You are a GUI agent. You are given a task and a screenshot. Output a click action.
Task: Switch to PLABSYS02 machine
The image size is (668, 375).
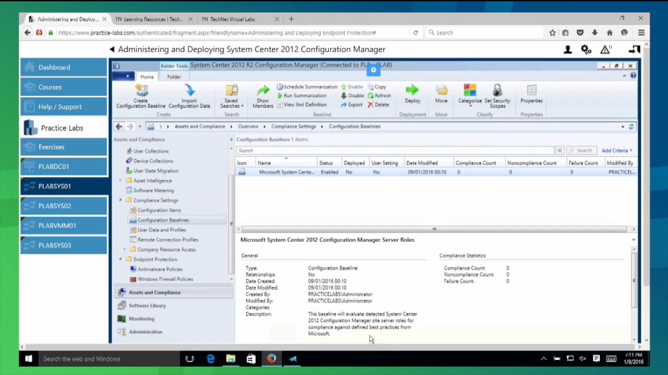[64, 206]
